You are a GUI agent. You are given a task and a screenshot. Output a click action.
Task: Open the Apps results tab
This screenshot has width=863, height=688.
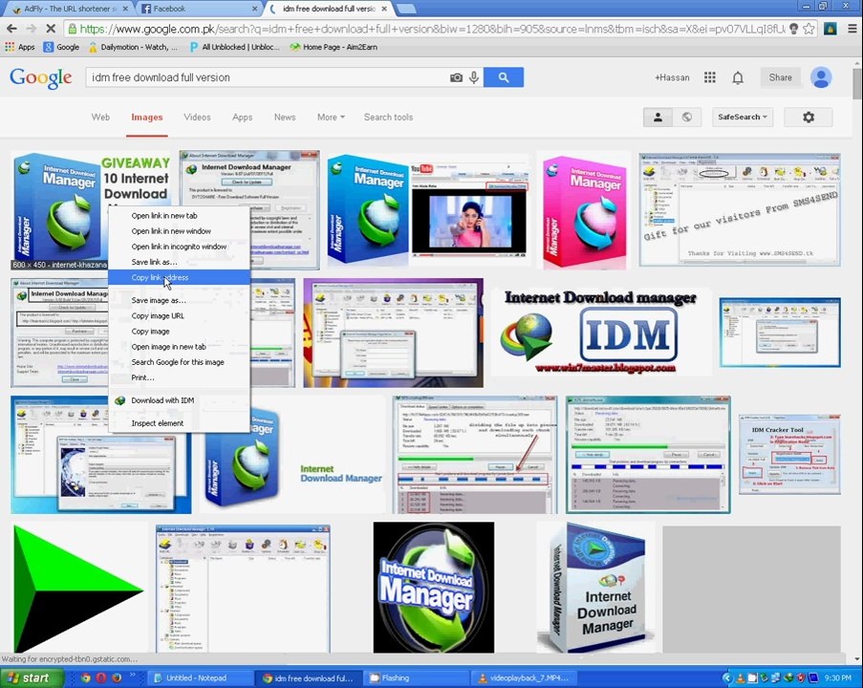tap(242, 118)
